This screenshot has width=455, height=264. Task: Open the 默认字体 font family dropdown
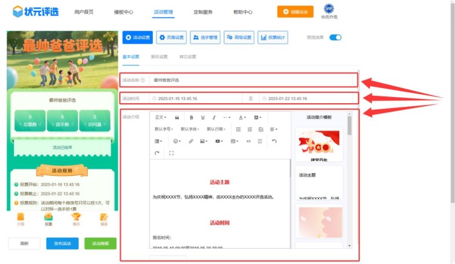tap(190, 129)
